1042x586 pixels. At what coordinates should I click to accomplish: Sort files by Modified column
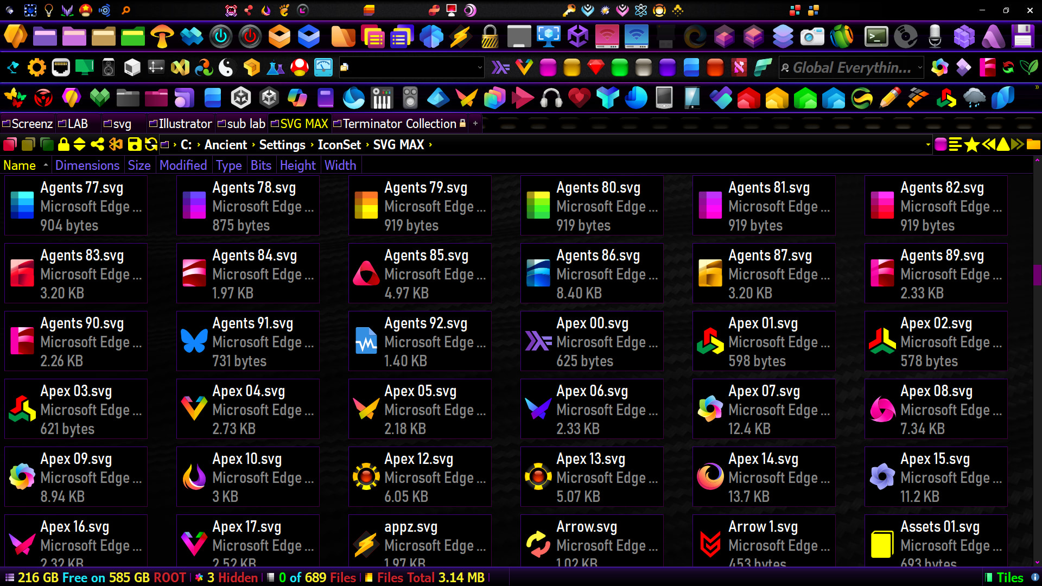pos(183,165)
